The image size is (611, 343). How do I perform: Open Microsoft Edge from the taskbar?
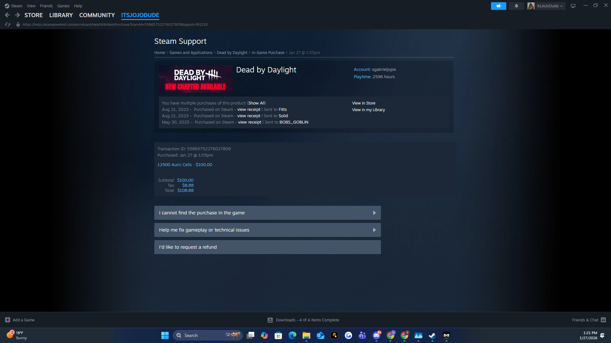(292, 336)
